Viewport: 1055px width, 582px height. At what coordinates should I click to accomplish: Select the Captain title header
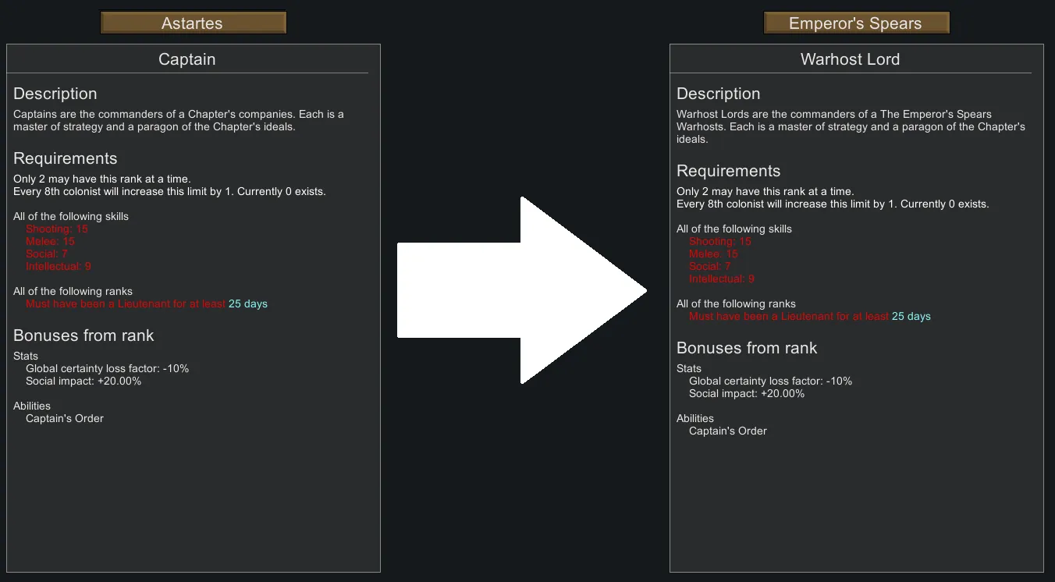coord(186,59)
